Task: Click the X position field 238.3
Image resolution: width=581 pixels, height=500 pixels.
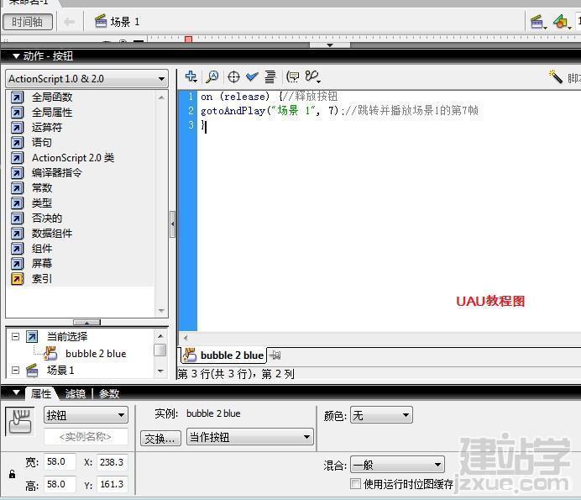Action: tap(112, 462)
